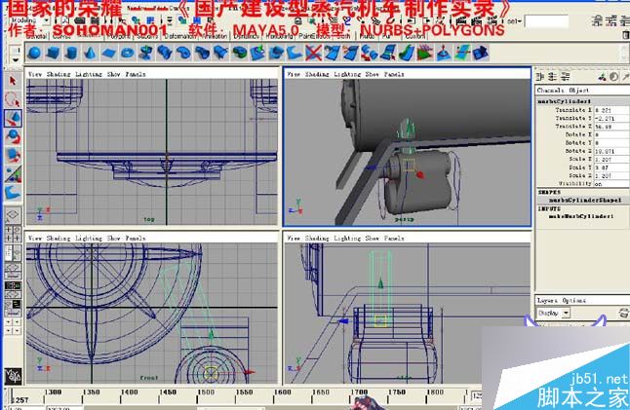Image resolution: width=630 pixels, height=410 pixels.
Task: Open Shading menu in side view panel
Action: (317, 239)
